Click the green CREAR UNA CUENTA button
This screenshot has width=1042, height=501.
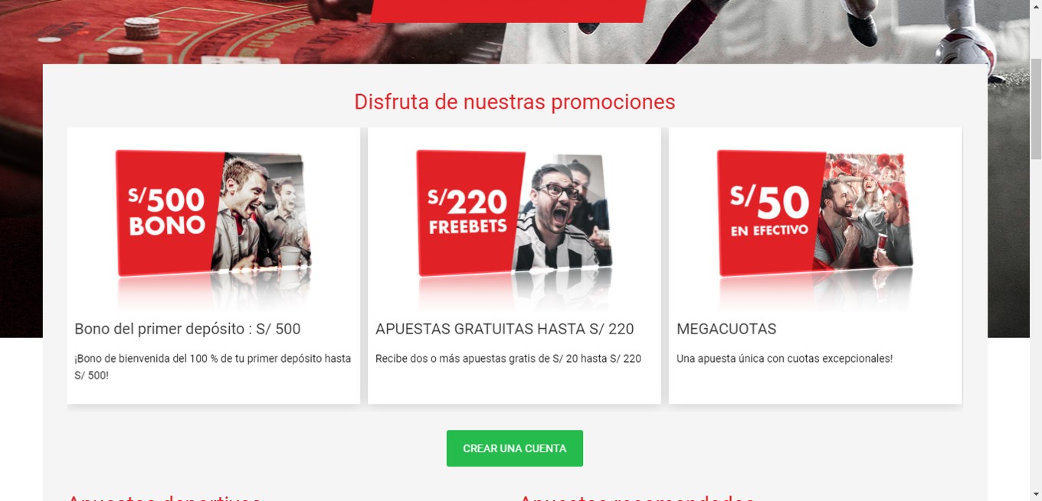(x=515, y=448)
